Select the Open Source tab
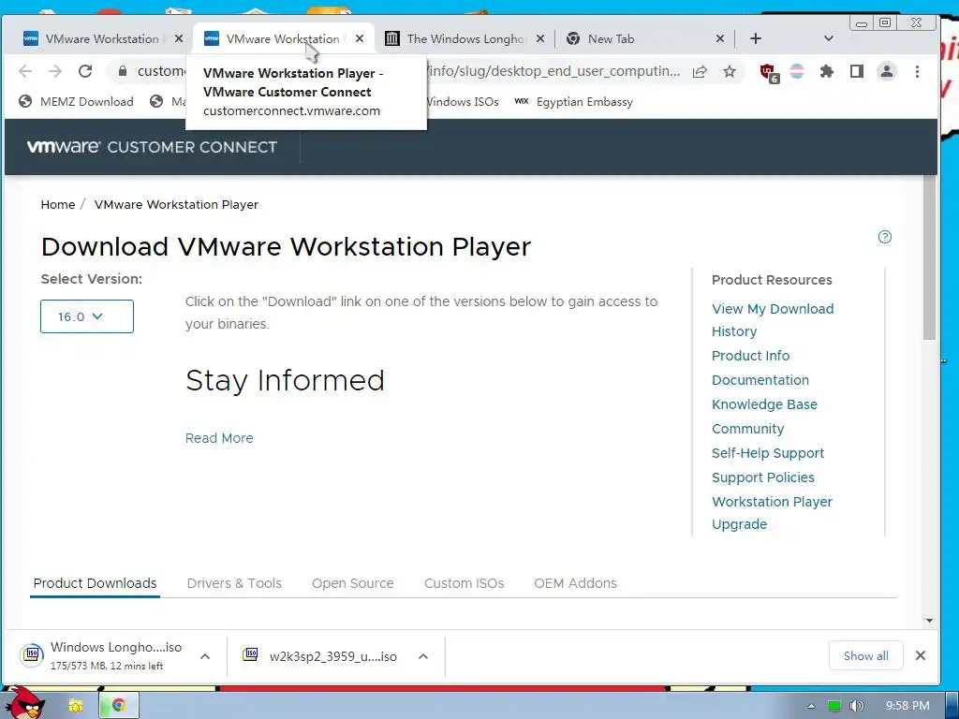The image size is (959, 719). point(353,583)
